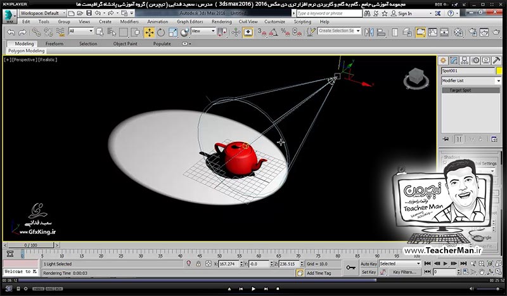Viewport: 507px width, 296px height.
Task: Expand the Help question mark dropdown arrow
Action: [x=457, y=13]
